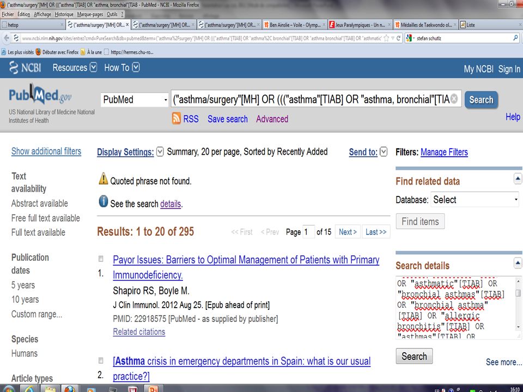The width and height of the screenshot is (523, 392).
Task: Click the orange RSS feed icon
Action: (x=177, y=118)
